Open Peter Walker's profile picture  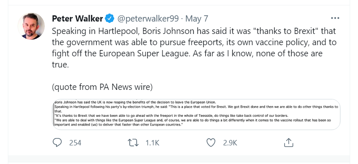click(31, 26)
